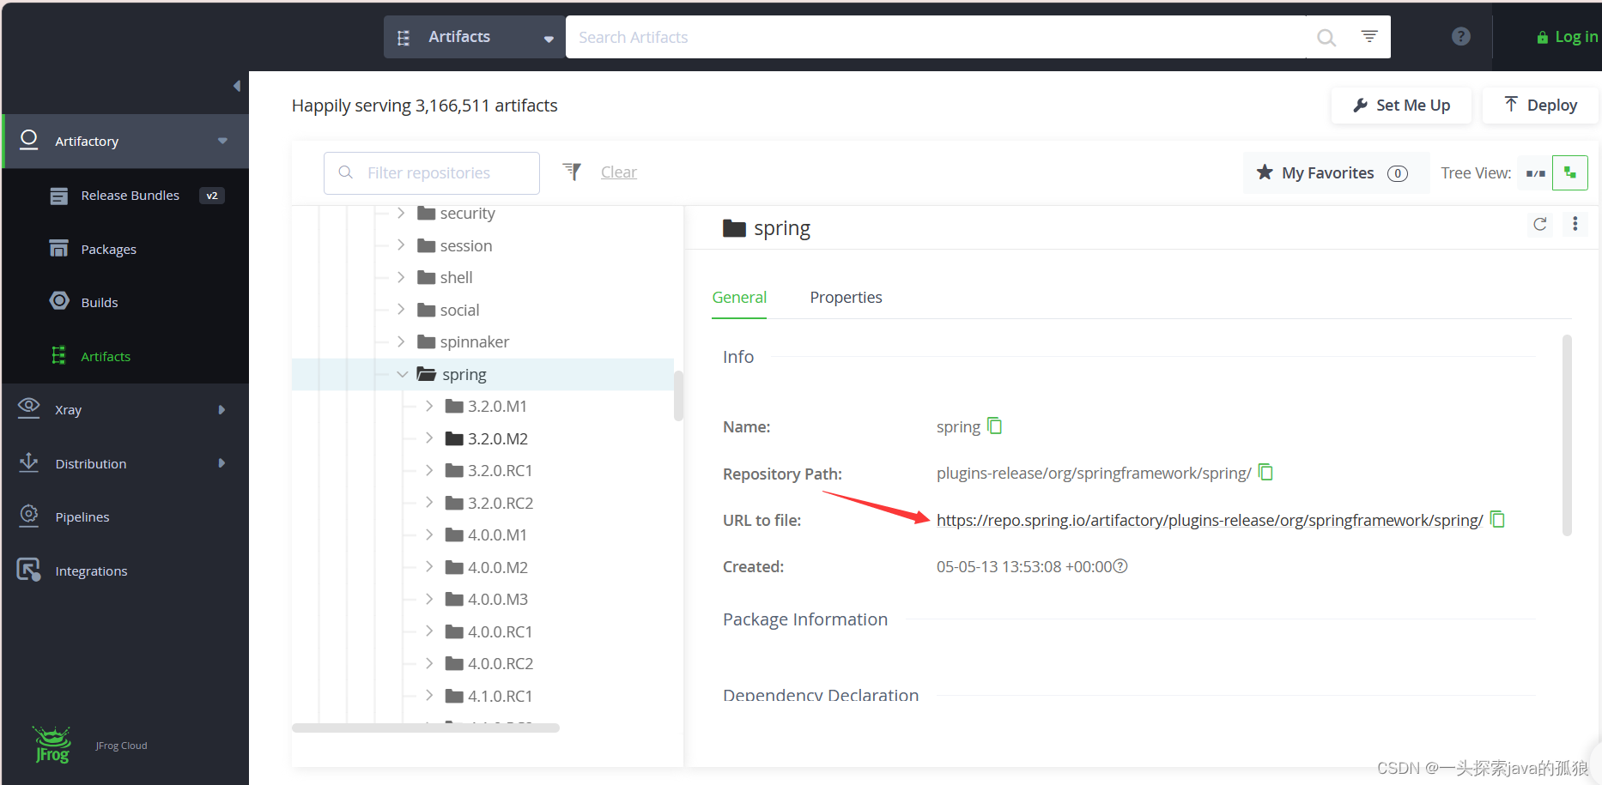Click the Clear filter link
The image size is (1602, 785).
[x=618, y=172]
